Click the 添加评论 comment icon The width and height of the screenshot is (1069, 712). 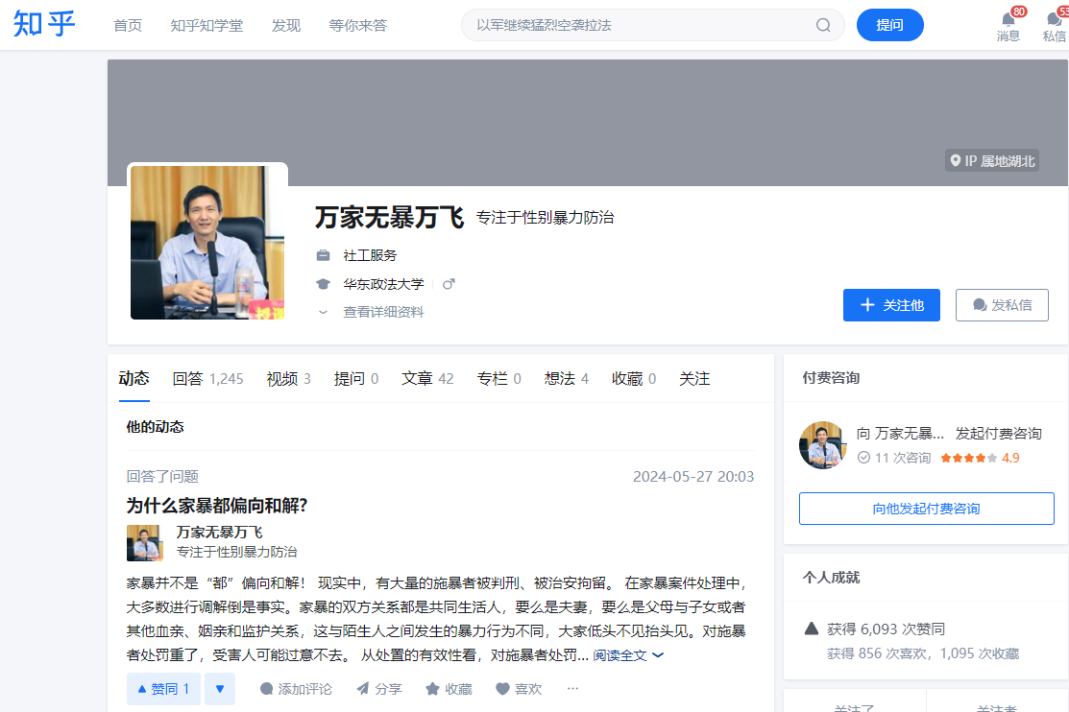pos(267,689)
